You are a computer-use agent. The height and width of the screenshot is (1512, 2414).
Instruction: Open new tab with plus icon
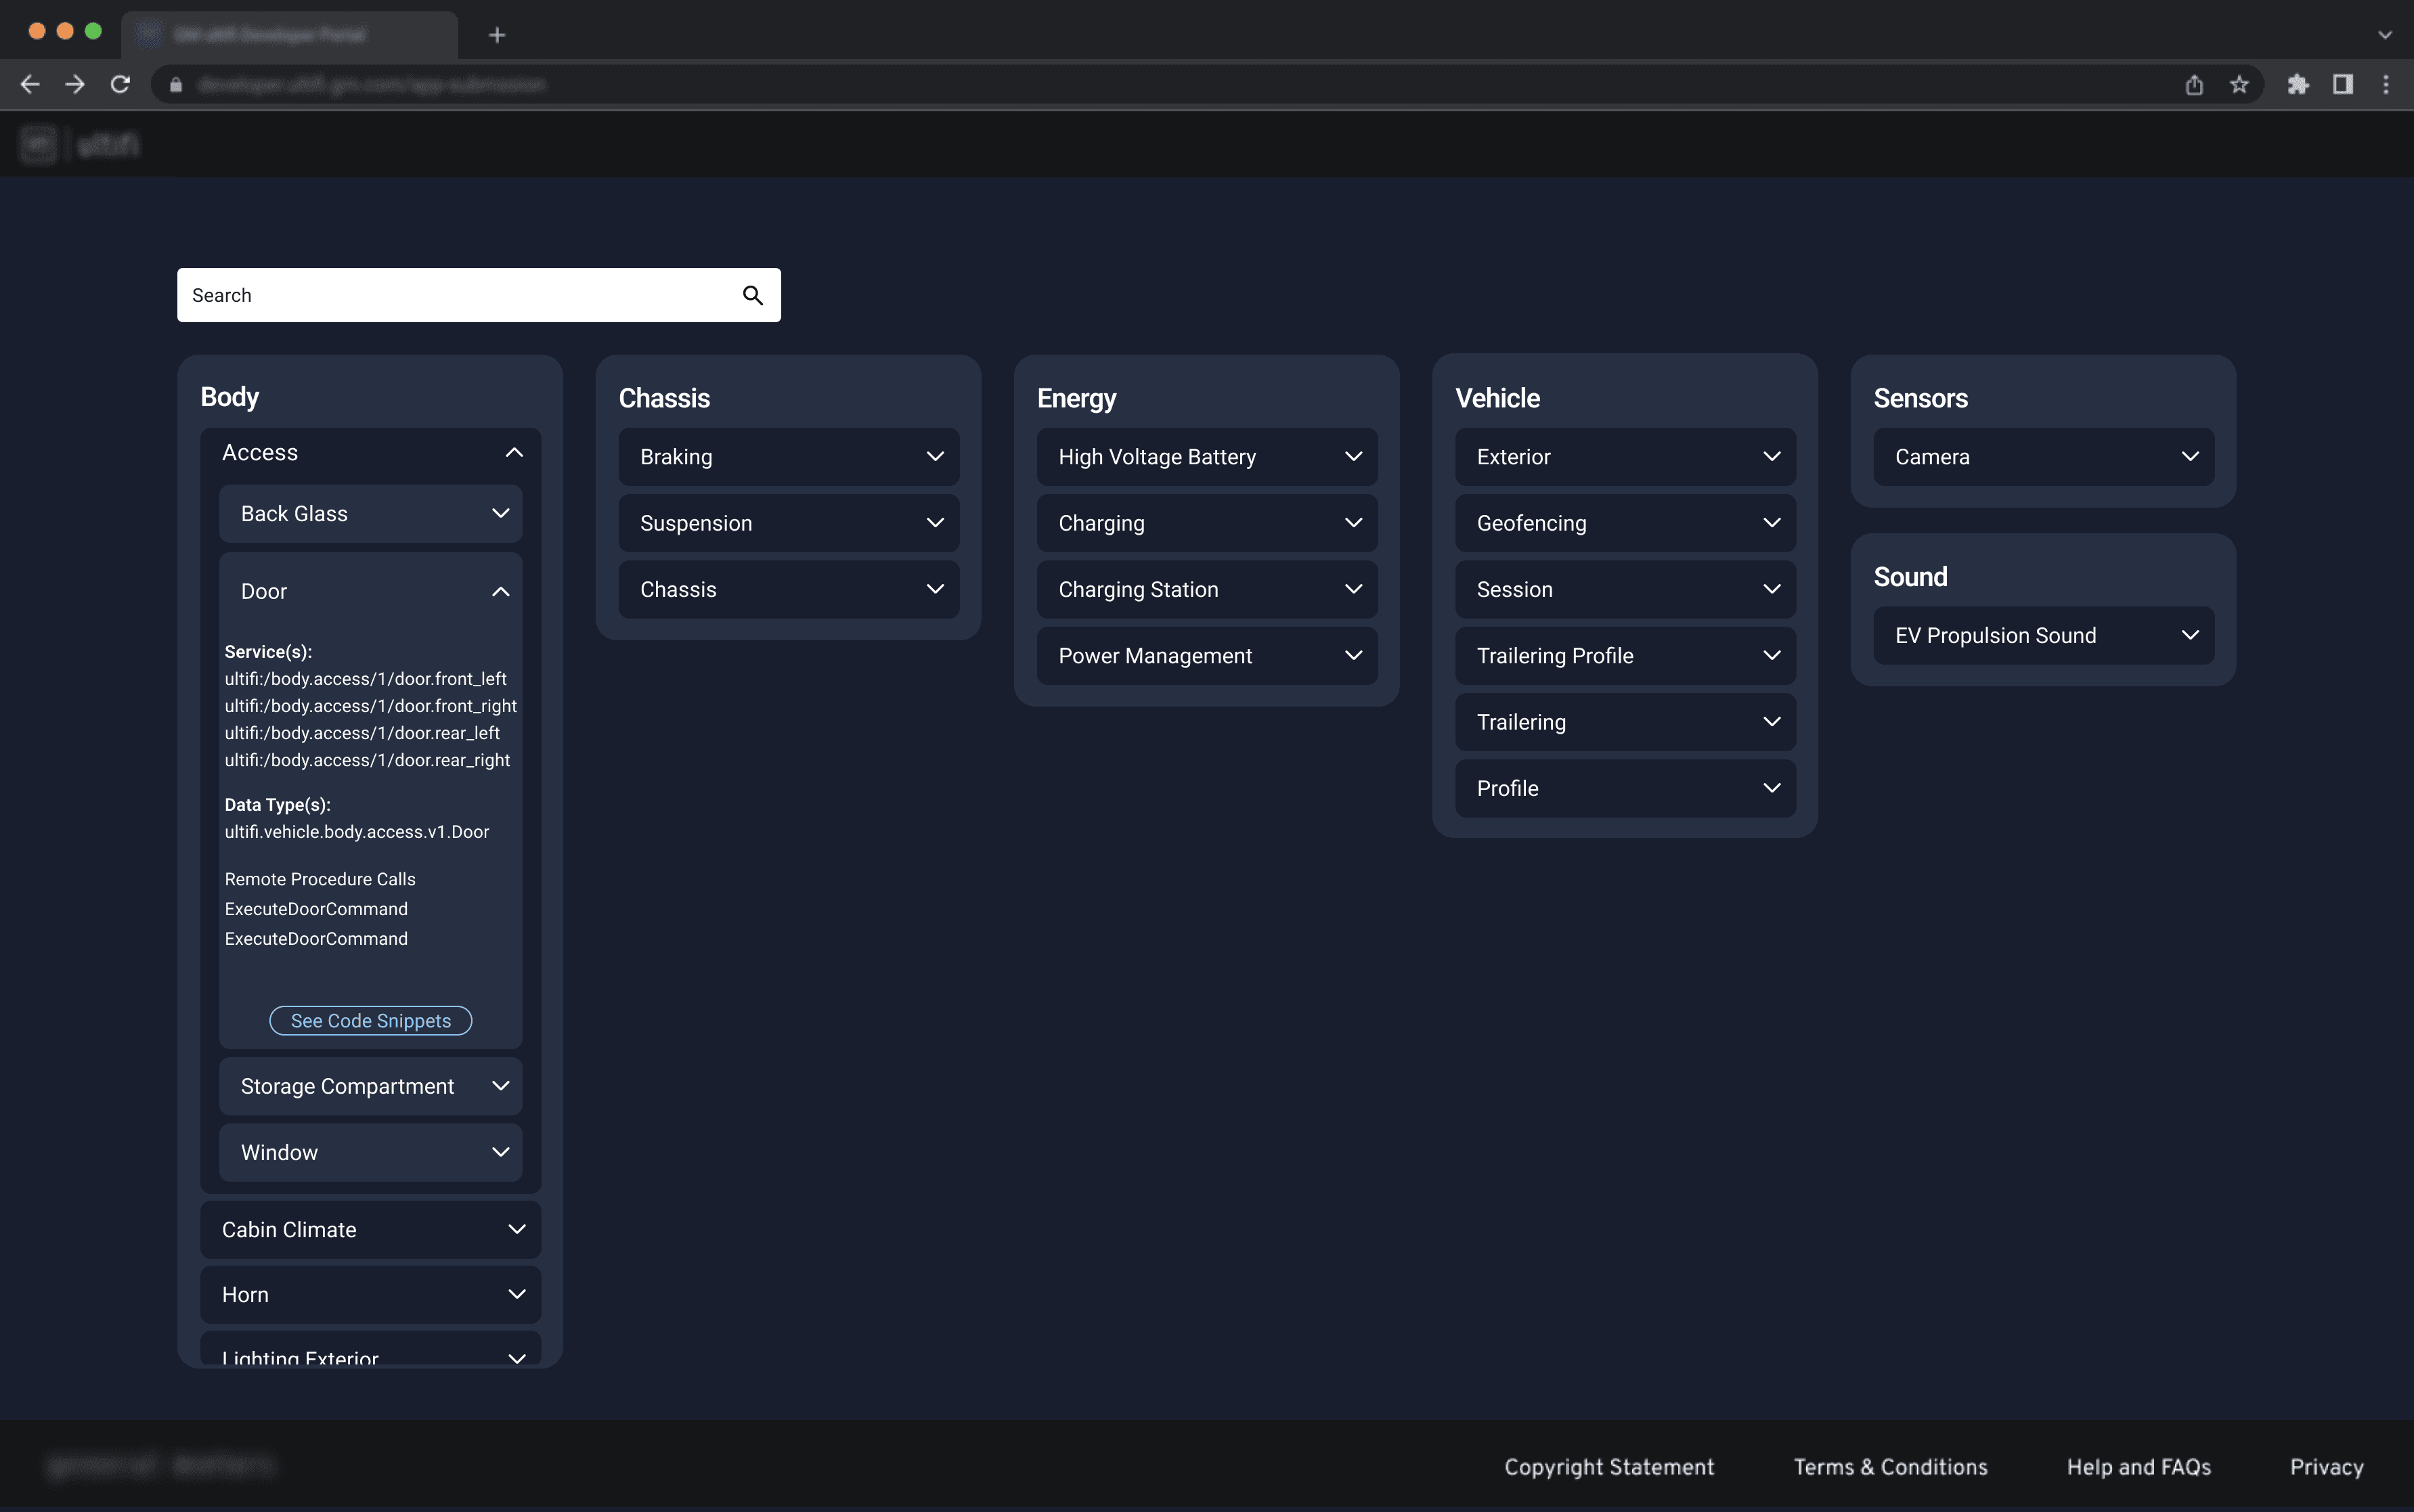point(497,35)
